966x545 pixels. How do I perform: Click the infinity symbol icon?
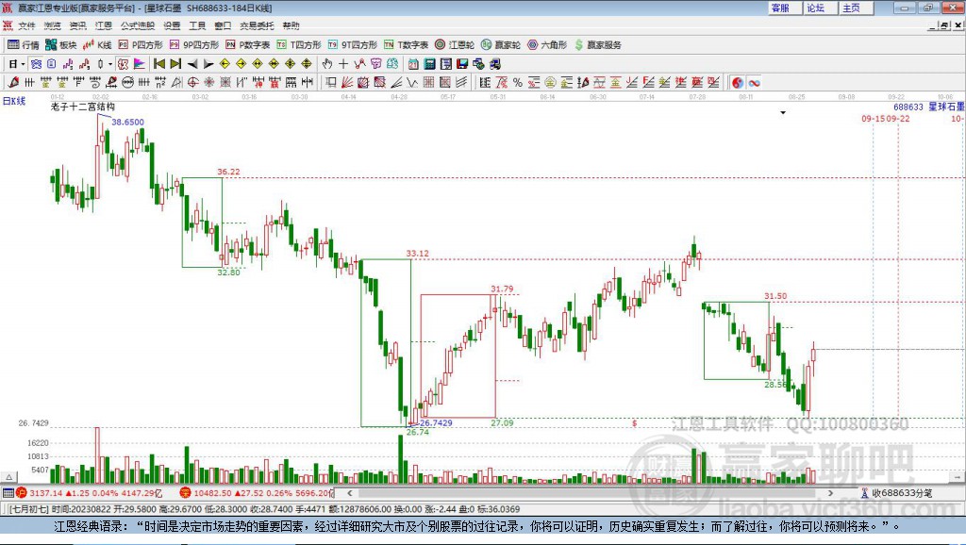[x=754, y=83]
